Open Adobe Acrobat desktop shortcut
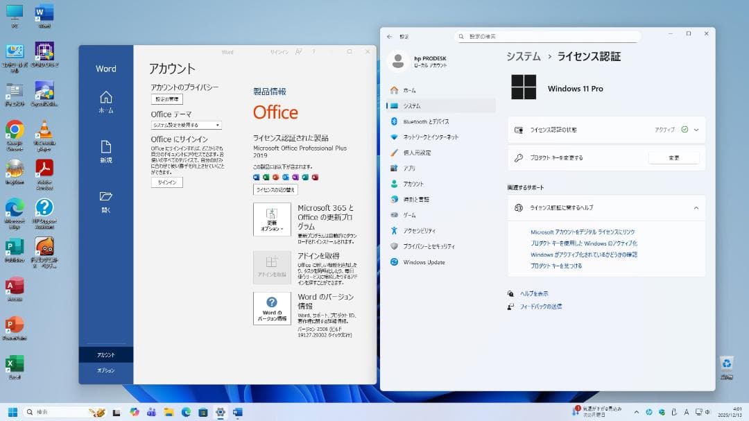 pyautogui.click(x=44, y=174)
